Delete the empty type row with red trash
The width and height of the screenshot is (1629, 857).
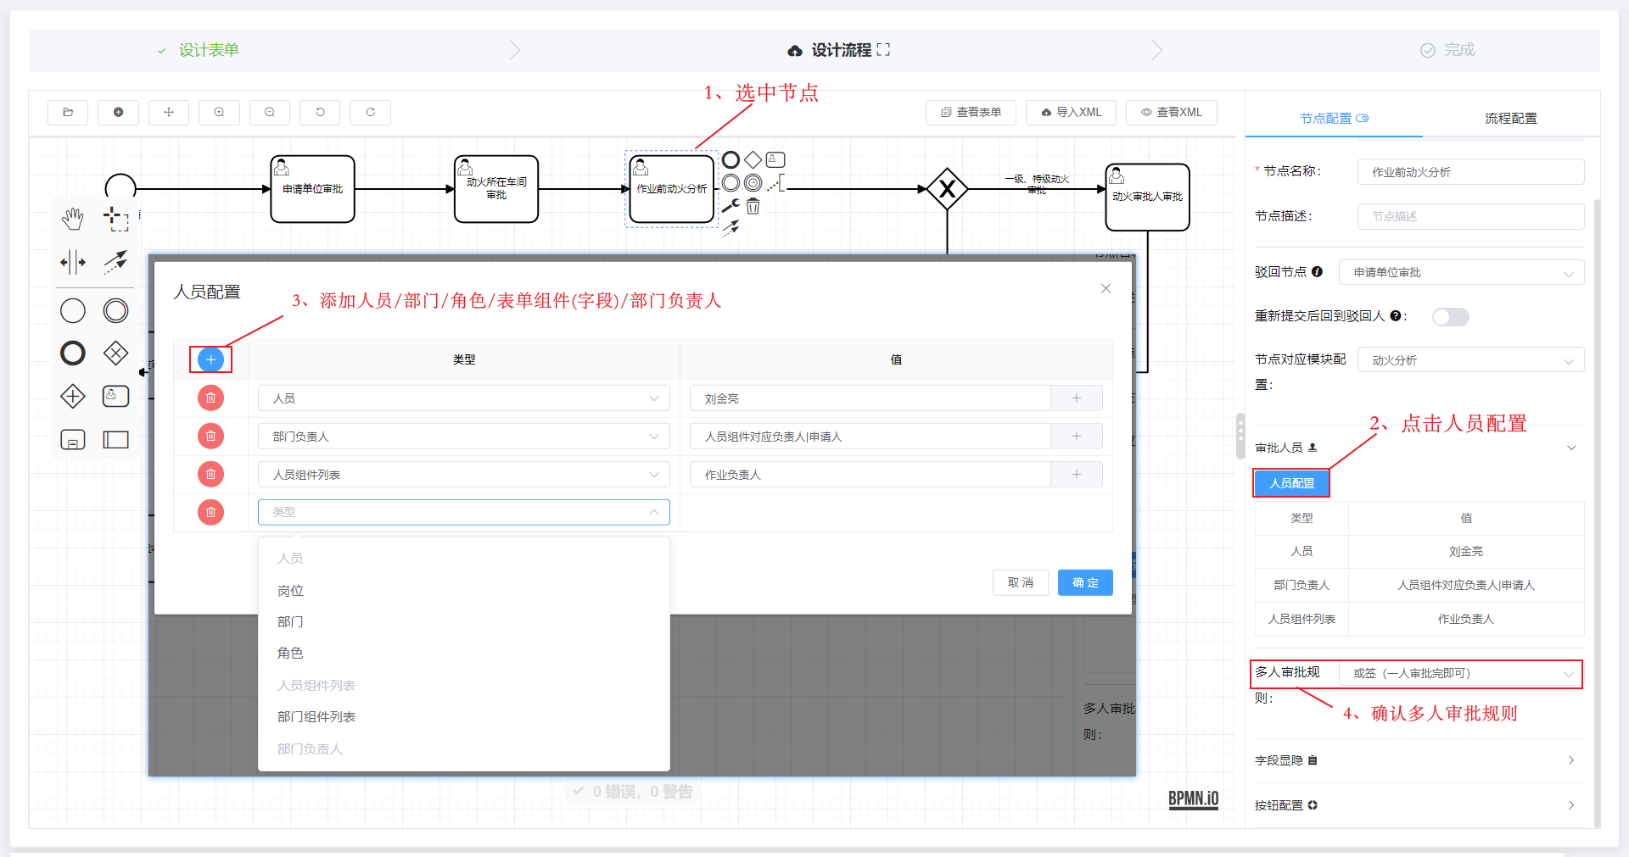coord(210,512)
